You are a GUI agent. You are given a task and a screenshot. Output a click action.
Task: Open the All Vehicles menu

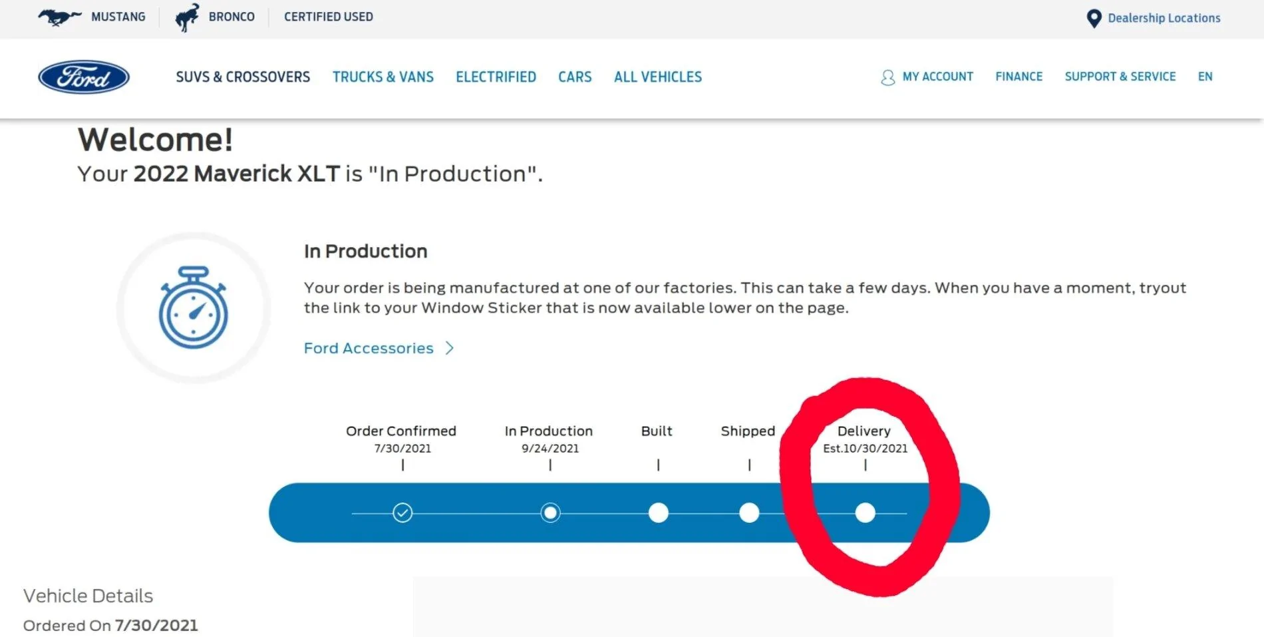click(x=658, y=77)
